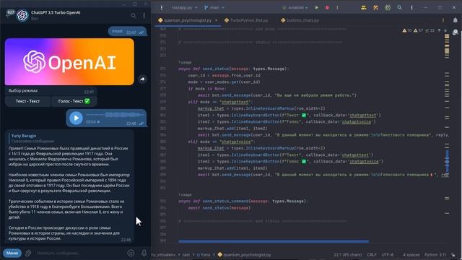
Task: Click the typo count 32 indicator
Action: click(430, 30)
